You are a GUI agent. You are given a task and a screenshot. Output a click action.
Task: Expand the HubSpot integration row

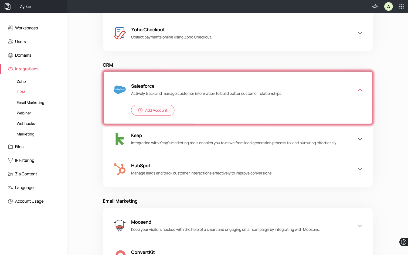360,169
